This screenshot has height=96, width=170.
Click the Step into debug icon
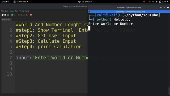point(22,15)
